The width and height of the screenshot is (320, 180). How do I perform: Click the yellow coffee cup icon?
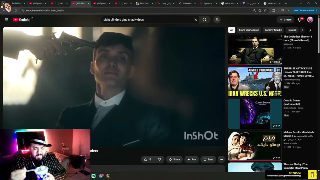(x=312, y=174)
